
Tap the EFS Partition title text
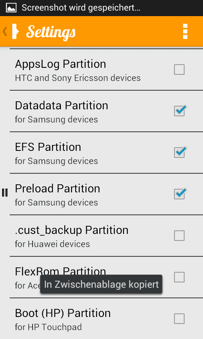point(48,147)
